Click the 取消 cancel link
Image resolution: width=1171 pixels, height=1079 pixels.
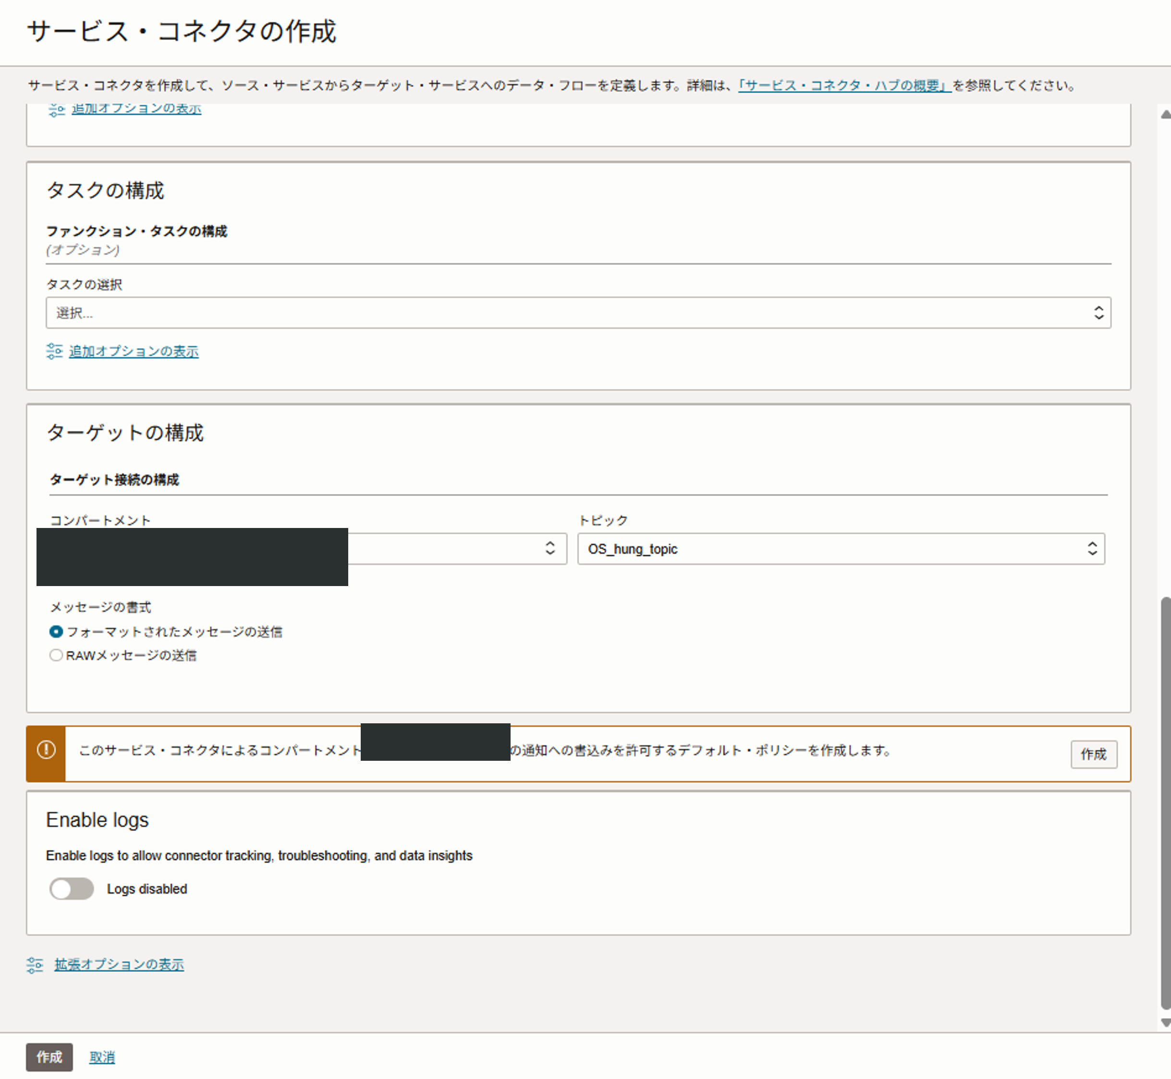click(x=102, y=1057)
